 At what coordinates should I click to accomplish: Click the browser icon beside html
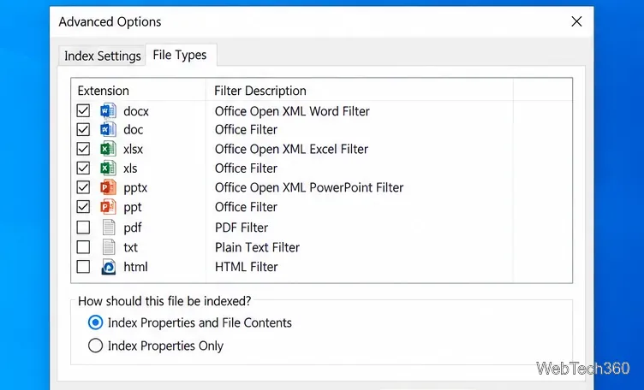point(109,267)
